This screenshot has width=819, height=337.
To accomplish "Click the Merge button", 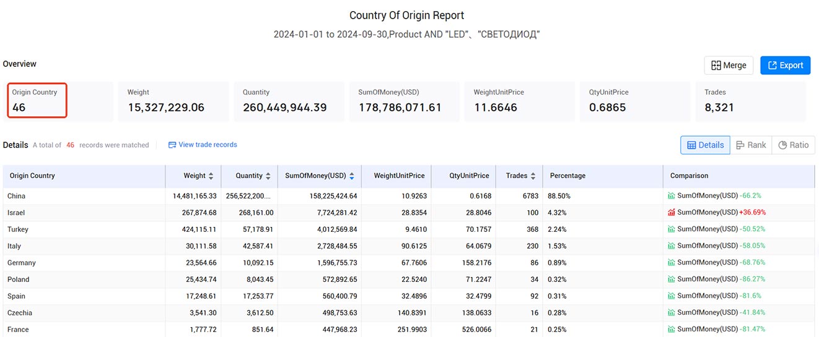I will click(729, 65).
